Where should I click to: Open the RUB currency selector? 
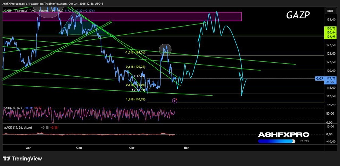pos(330,10)
